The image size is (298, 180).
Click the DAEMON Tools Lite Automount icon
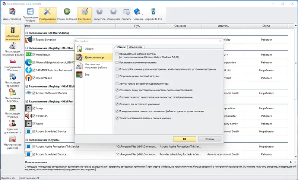coord(29,70)
